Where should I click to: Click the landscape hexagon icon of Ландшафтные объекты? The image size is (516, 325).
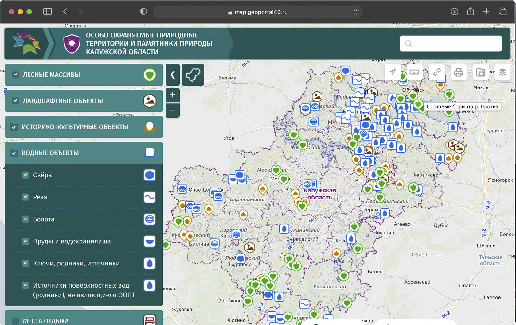click(x=150, y=101)
